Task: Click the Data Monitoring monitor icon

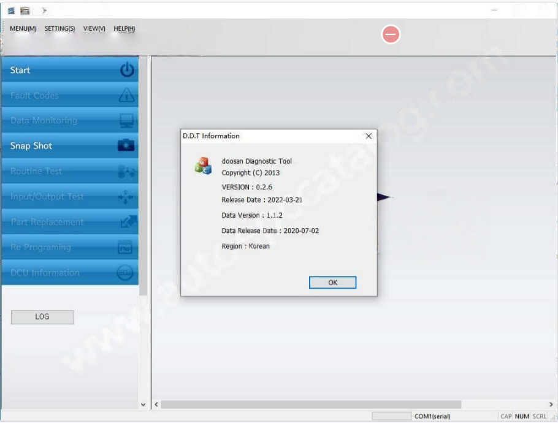Action: pyautogui.click(x=126, y=121)
